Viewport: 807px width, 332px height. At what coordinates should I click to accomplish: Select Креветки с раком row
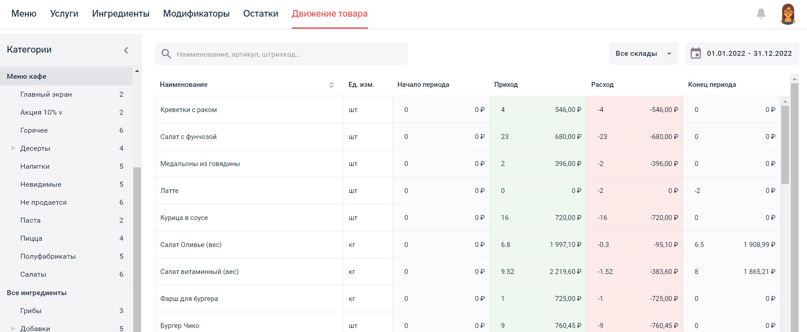pyautogui.click(x=468, y=110)
